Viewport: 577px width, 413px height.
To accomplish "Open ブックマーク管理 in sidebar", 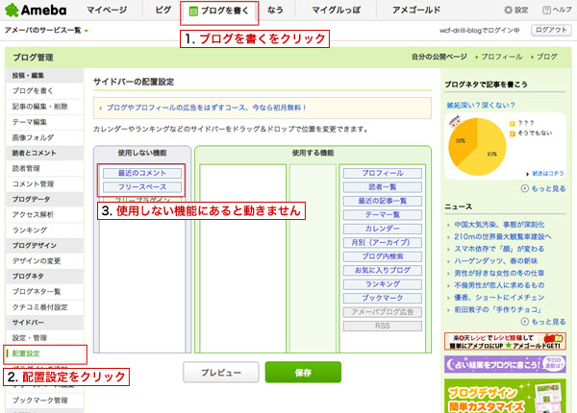I will click(x=45, y=401).
